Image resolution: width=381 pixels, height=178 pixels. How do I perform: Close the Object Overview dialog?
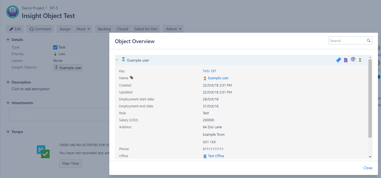(368, 168)
